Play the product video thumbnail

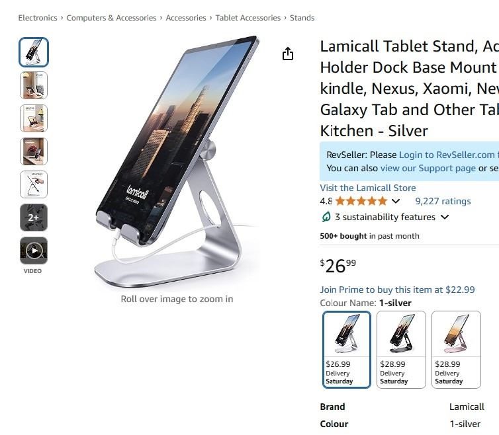point(34,251)
